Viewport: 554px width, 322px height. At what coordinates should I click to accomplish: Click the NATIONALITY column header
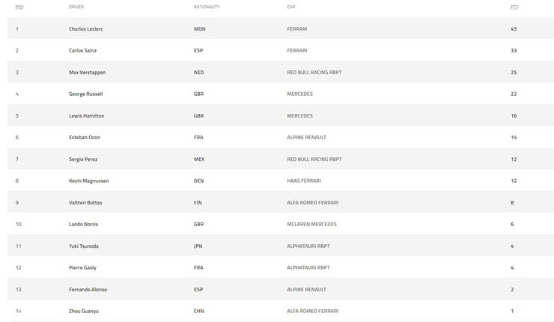[x=205, y=7]
